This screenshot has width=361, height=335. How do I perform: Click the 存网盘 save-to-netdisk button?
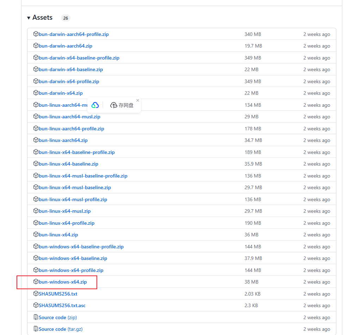(122, 105)
